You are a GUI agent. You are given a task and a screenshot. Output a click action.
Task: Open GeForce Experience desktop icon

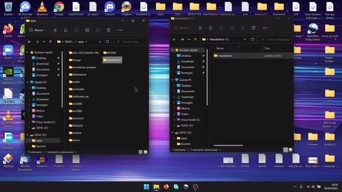[x=9, y=75]
